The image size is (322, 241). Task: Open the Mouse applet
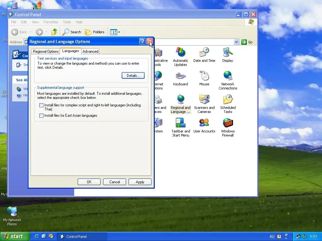click(x=204, y=78)
